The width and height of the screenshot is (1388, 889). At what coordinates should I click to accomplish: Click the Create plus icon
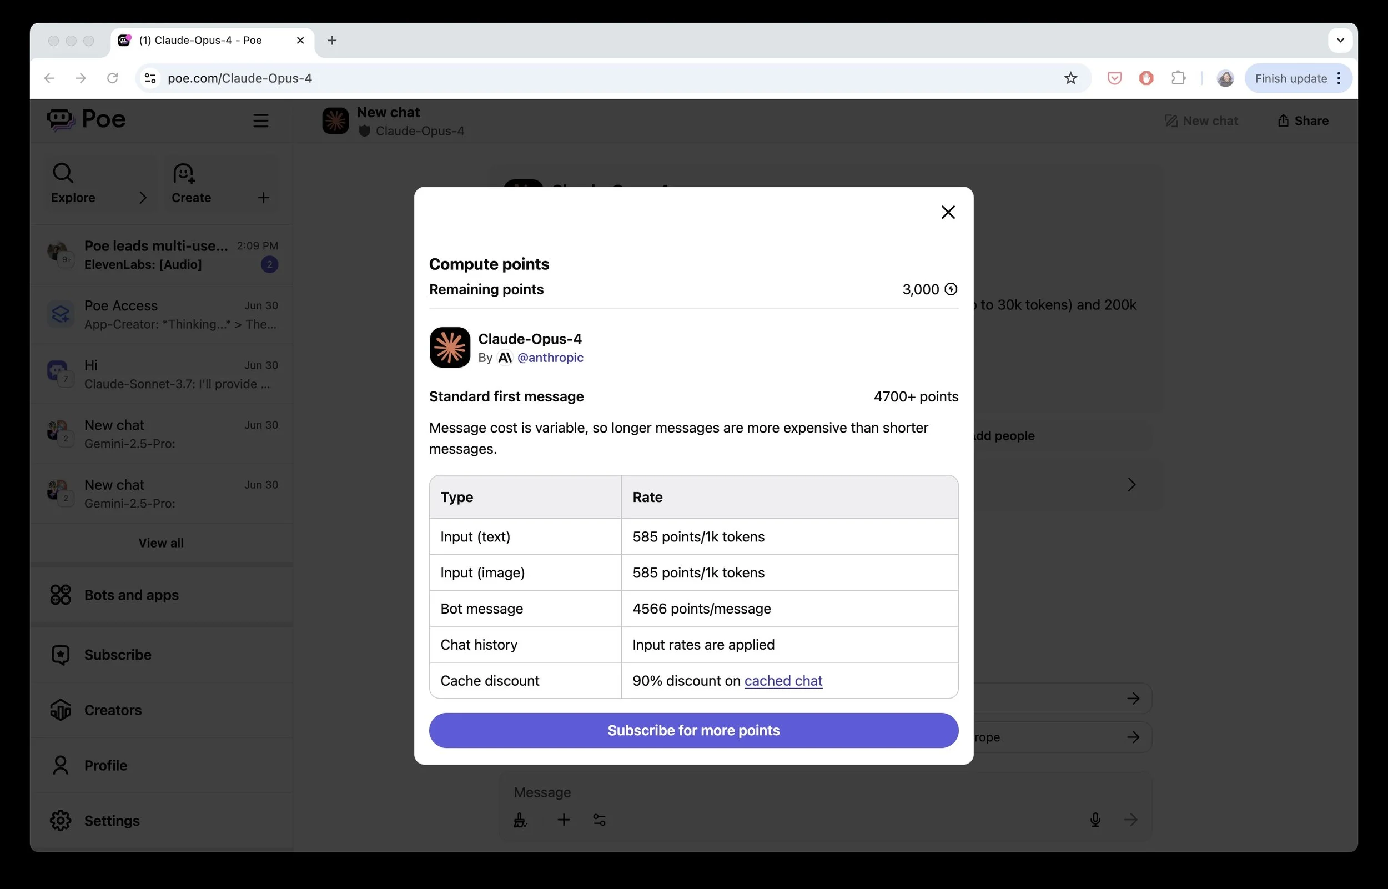click(263, 198)
